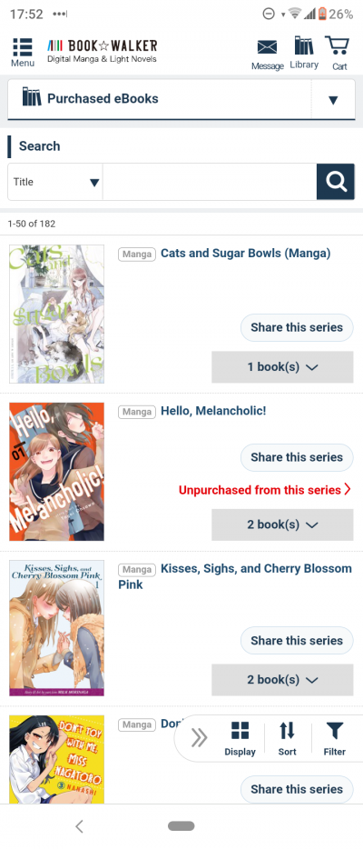This screenshot has width=363, height=849.
Task: Share the Cats and Sugar Bowls series
Action: 297,327
